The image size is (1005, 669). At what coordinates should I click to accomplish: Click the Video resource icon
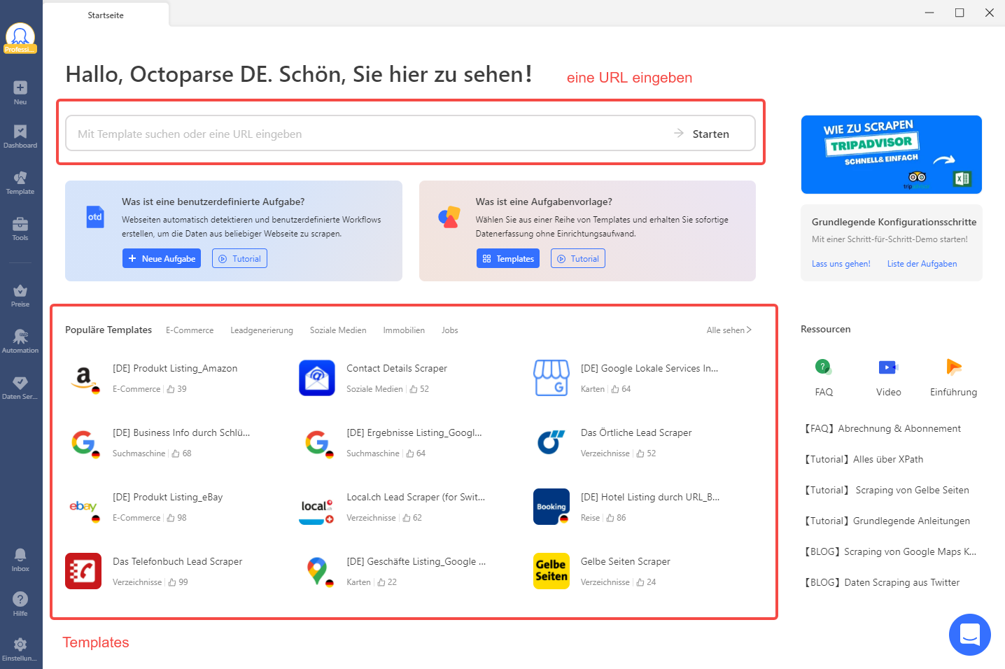[x=888, y=367]
